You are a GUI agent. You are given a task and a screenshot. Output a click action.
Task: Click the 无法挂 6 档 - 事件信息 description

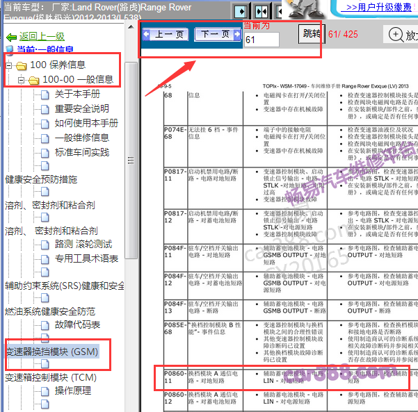(x=214, y=133)
